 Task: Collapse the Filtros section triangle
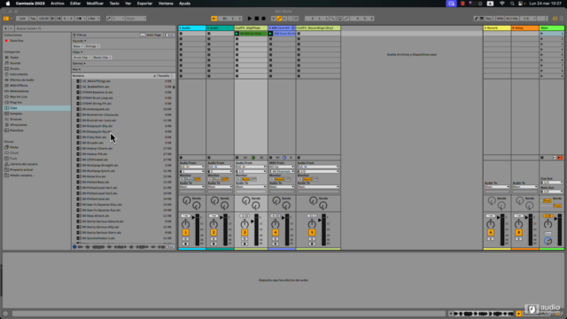(74, 35)
